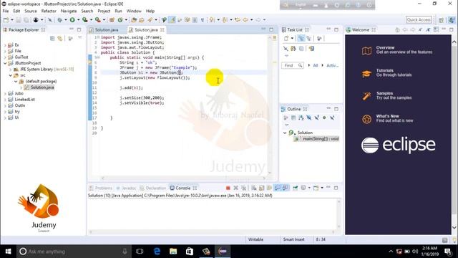Screen dimensions: 458x258
Task: Click the All filter link in Task List
Action: [316, 65]
